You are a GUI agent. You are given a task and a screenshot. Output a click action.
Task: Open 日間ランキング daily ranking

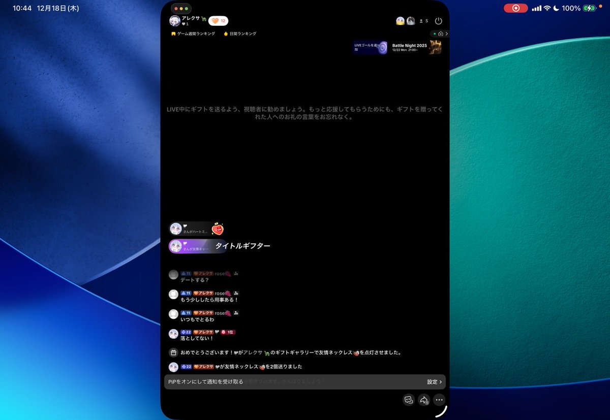[240, 34]
